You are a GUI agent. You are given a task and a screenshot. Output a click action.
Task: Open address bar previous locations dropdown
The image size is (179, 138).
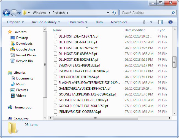coord(108,13)
